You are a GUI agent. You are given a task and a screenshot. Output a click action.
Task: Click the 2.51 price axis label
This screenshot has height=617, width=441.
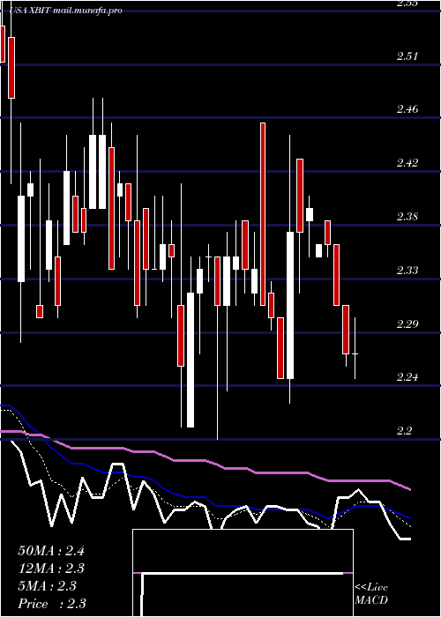pos(407,56)
